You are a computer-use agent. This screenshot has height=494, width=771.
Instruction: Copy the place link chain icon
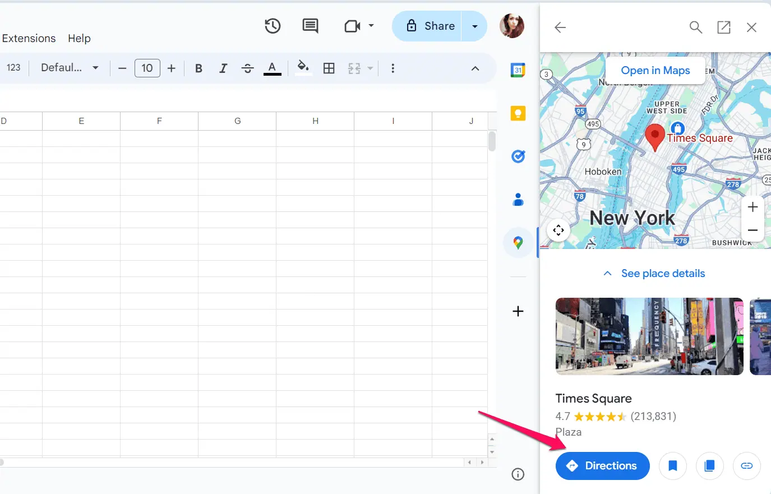747,466
